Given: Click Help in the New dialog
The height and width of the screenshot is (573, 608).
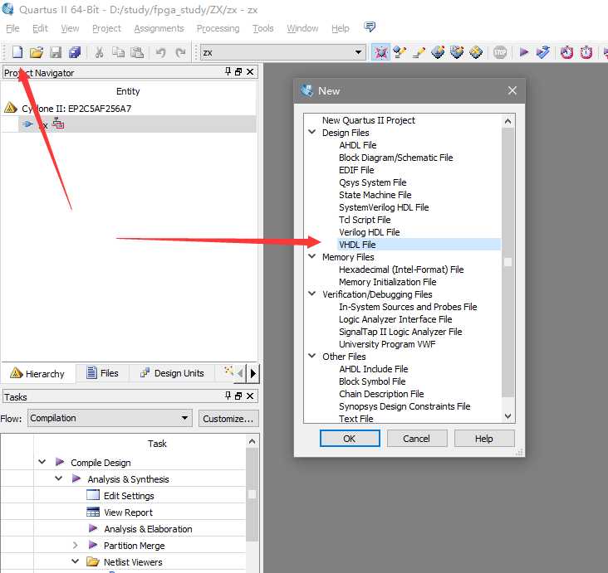Looking at the screenshot, I should point(484,439).
